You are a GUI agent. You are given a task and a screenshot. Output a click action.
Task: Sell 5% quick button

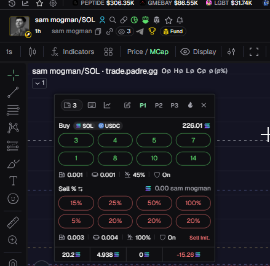(x=76, y=221)
